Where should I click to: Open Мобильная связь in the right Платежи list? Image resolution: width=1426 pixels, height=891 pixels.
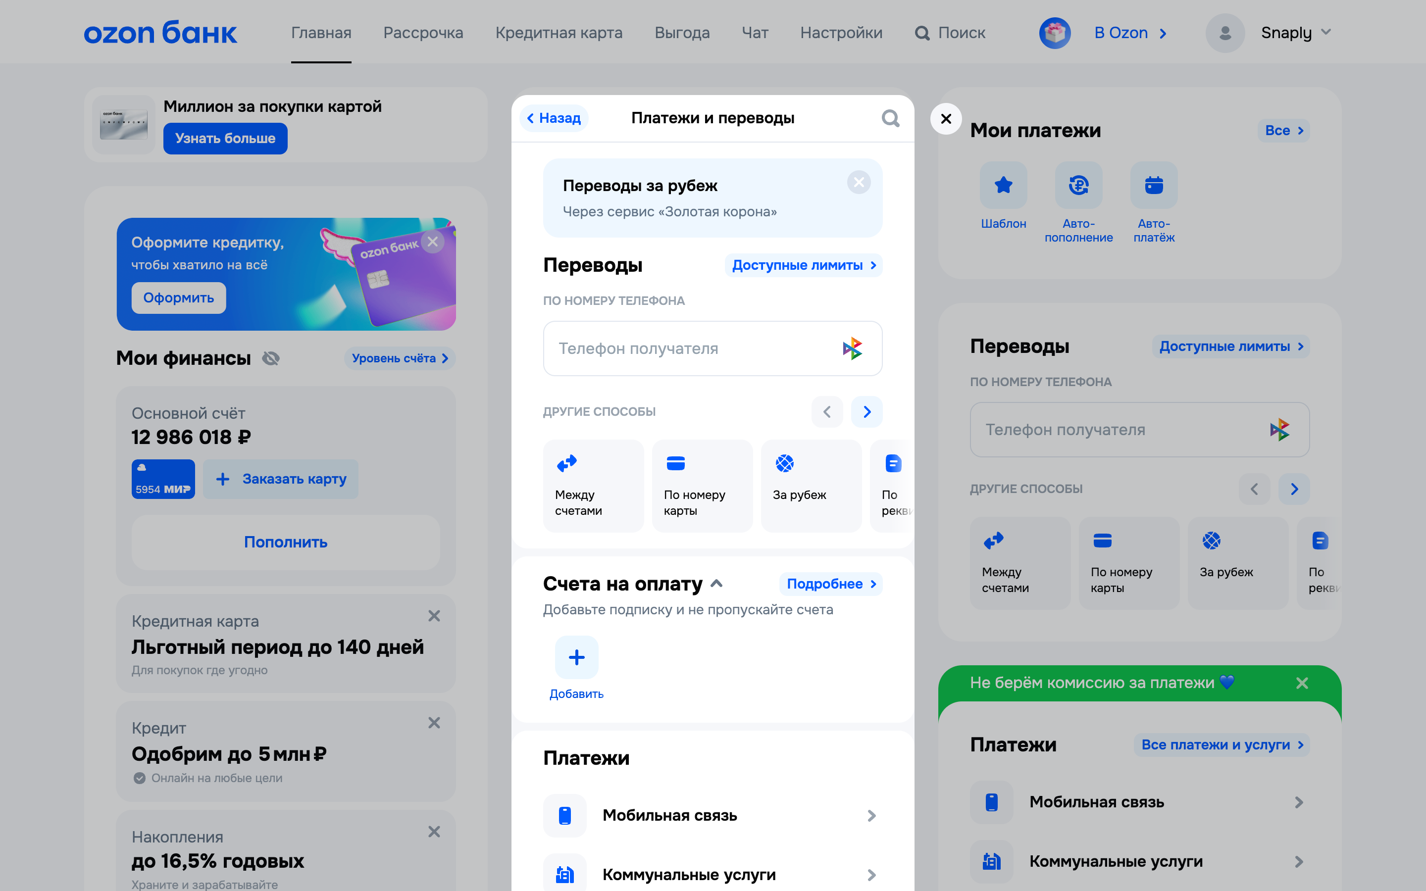(1140, 802)
